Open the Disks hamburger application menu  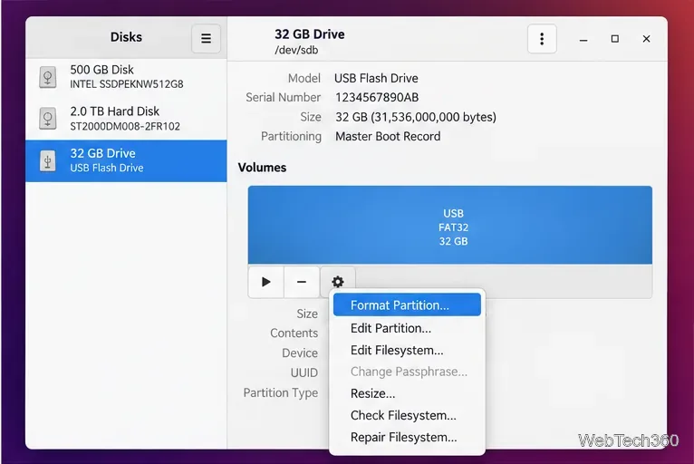206,39
